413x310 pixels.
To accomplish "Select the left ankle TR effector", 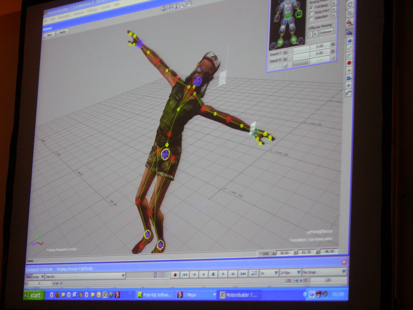I will coord(294,40).
